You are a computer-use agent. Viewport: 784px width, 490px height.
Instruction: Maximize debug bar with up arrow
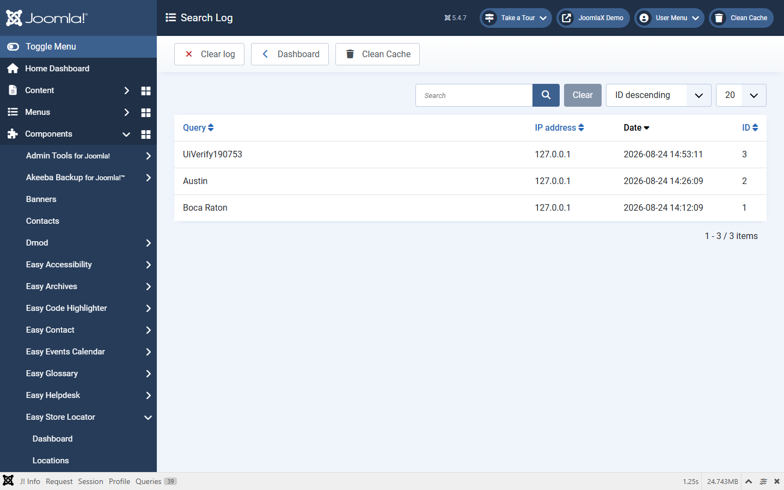click(749, 481)
